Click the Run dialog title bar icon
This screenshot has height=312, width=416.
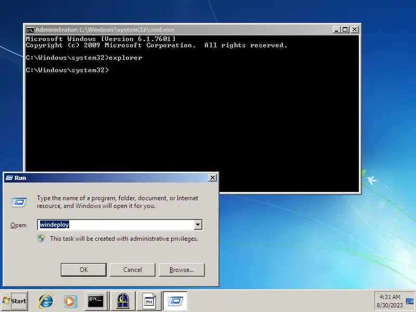(9, 178)
